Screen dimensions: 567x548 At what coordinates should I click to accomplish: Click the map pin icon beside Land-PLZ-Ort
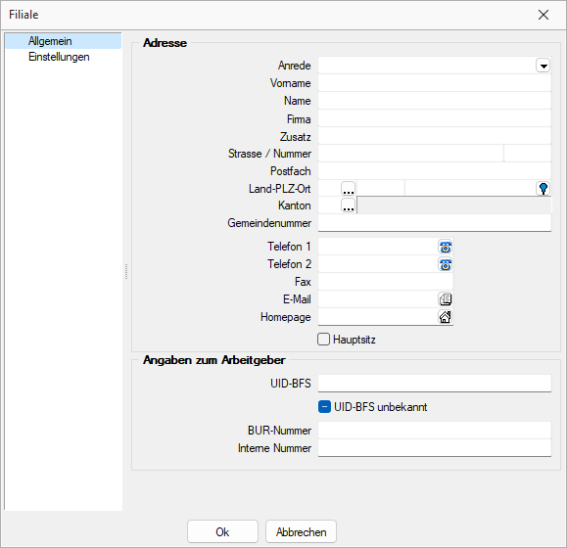(x=543, y=189)
